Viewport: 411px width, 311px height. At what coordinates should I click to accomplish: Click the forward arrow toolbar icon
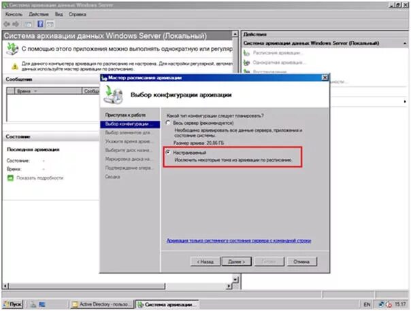click(16, 24)
